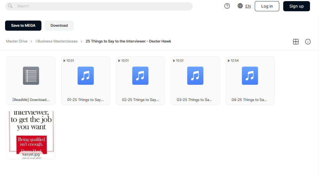319x177 pixels.
Task: Switch view with the grid layout icon
Action: click(296, 42)
